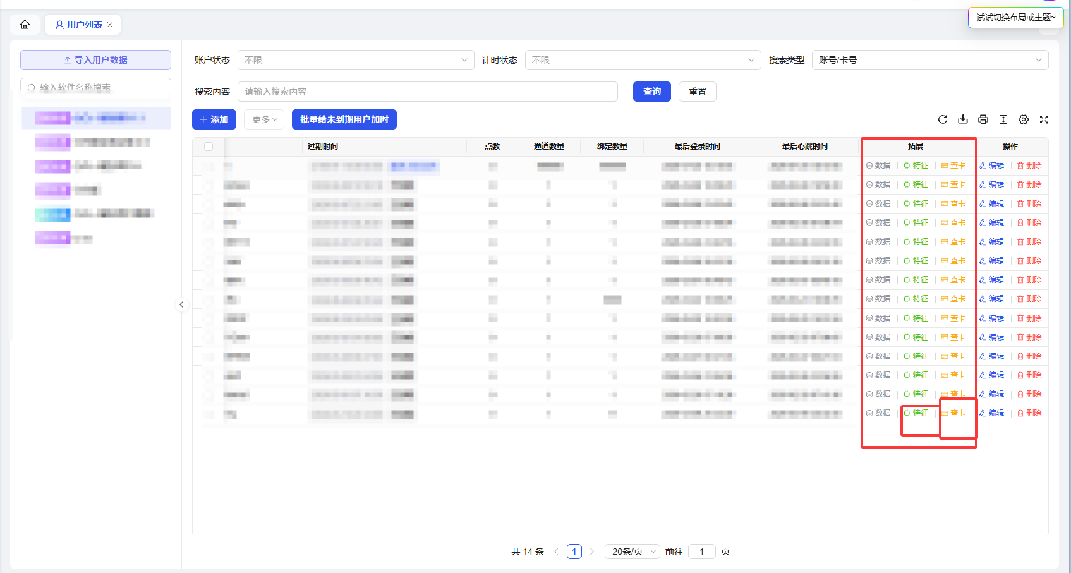Click the 重置 button
The height and width of the screenshot is (573, 1071).
click(698, 92)
